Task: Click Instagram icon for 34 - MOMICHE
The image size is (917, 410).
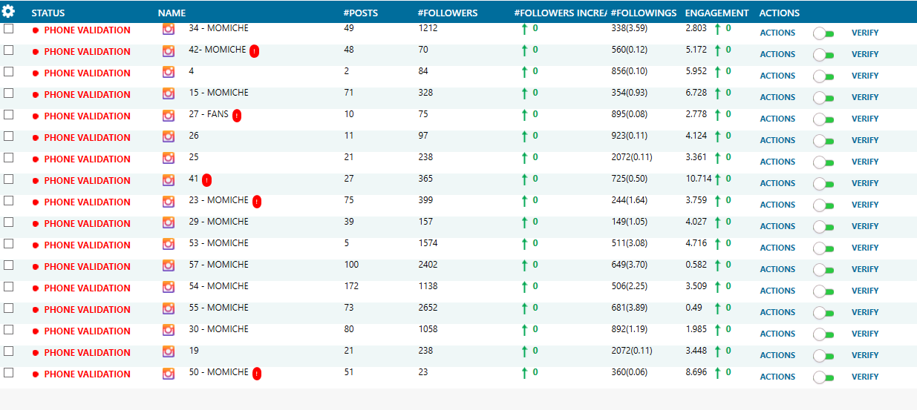Action: [x=169, y=30]
